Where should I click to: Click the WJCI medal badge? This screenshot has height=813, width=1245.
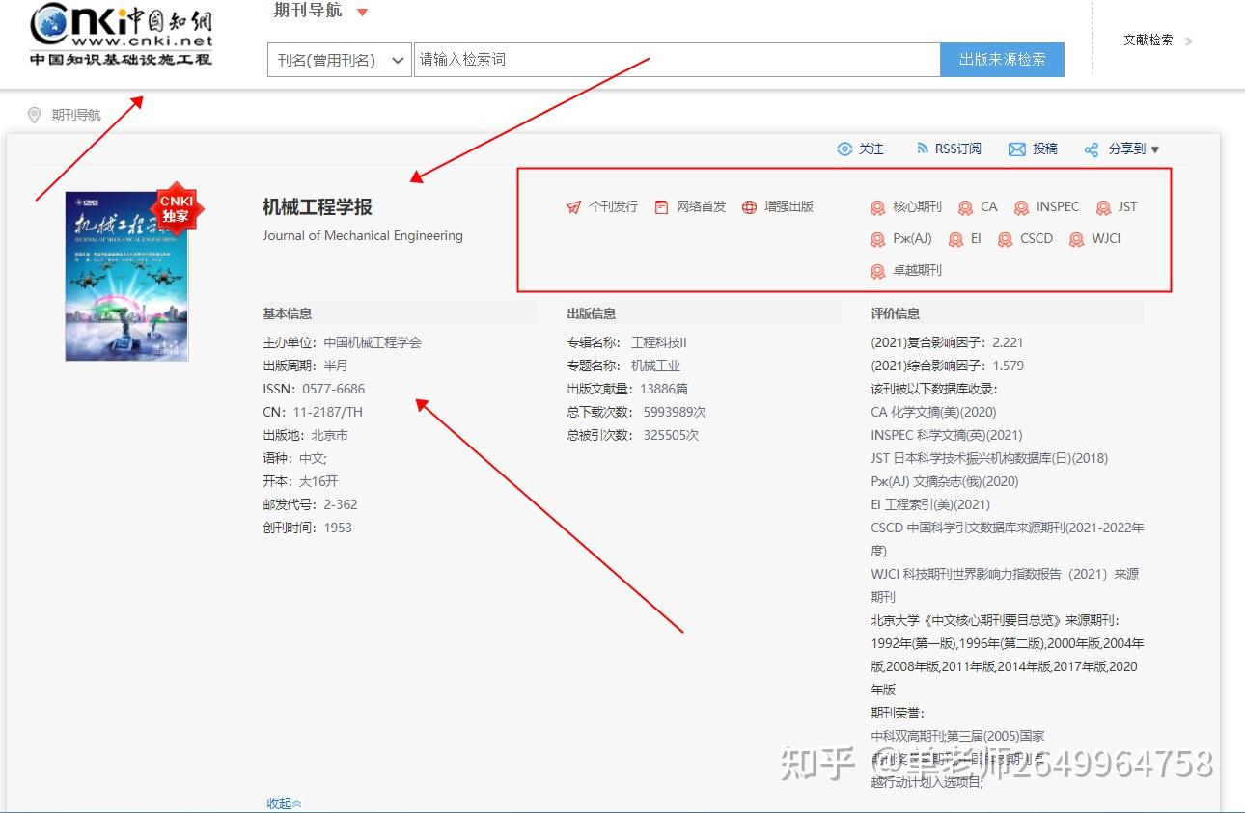pos(1076,240)
